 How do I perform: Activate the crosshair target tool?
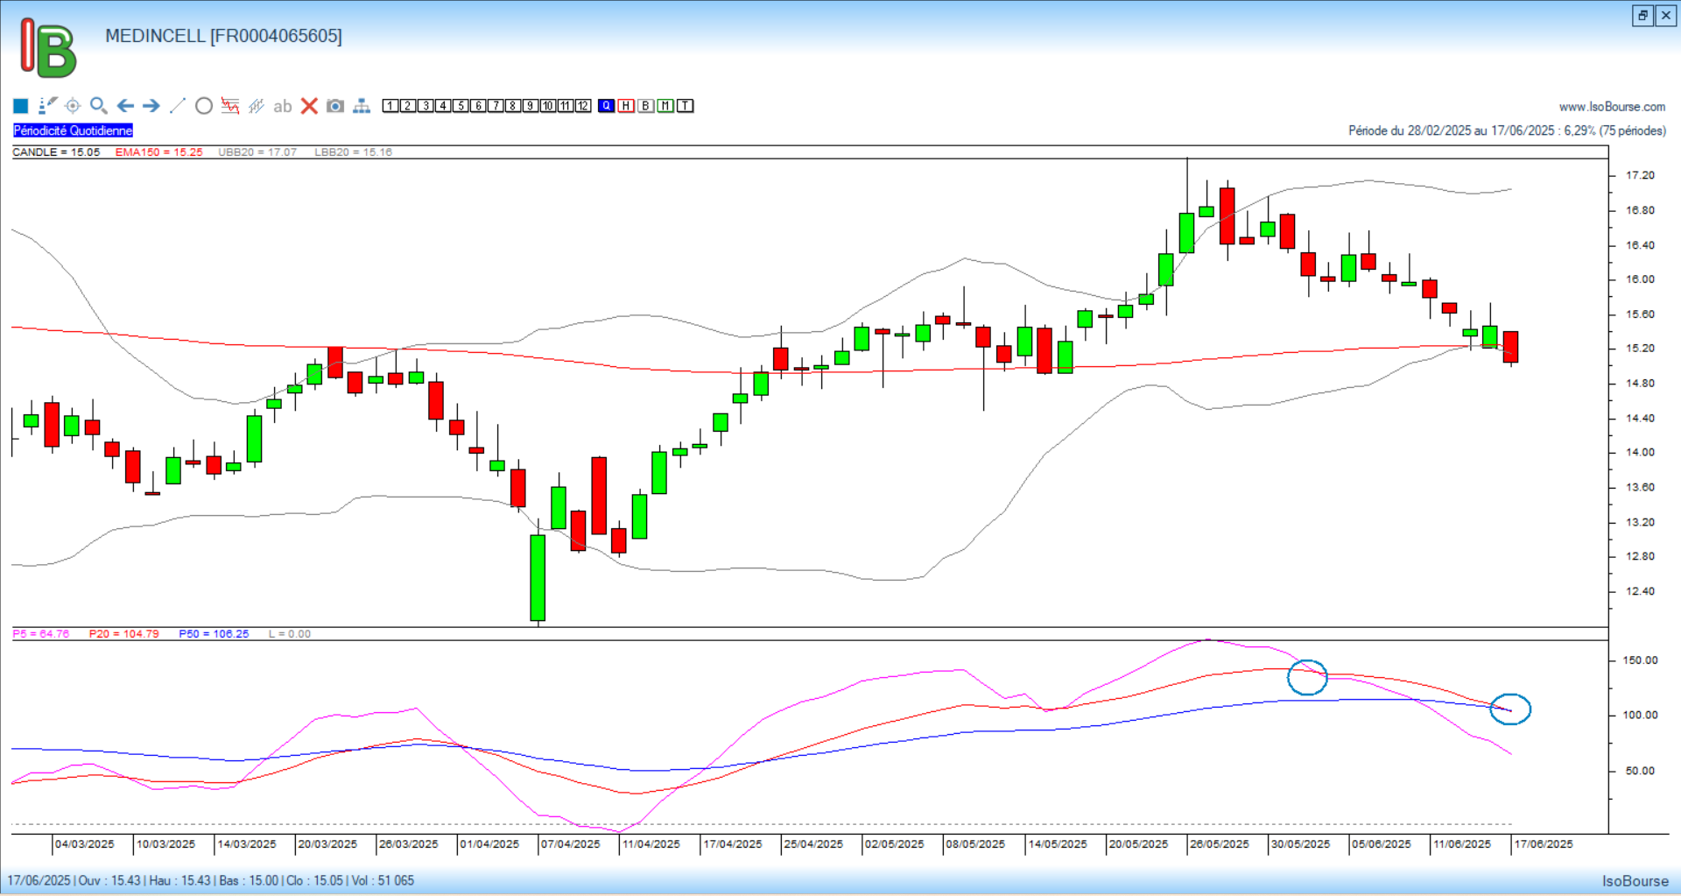pos(73,106)
